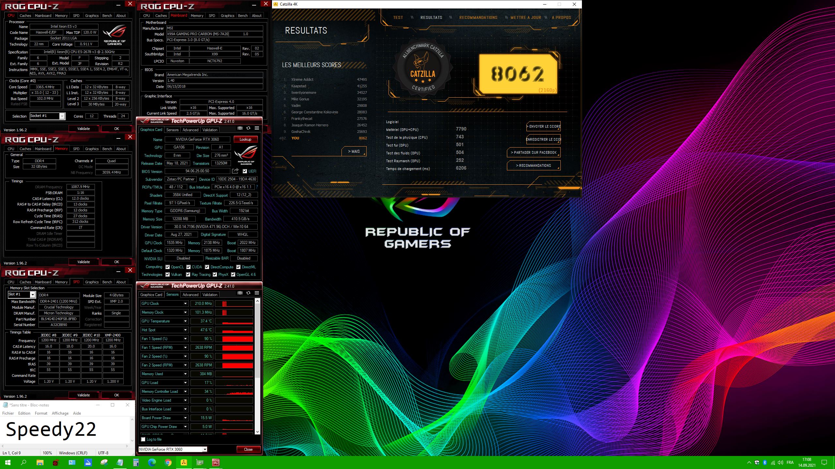Open volume control tray icon
835x469 pixels.
point(781,462)
